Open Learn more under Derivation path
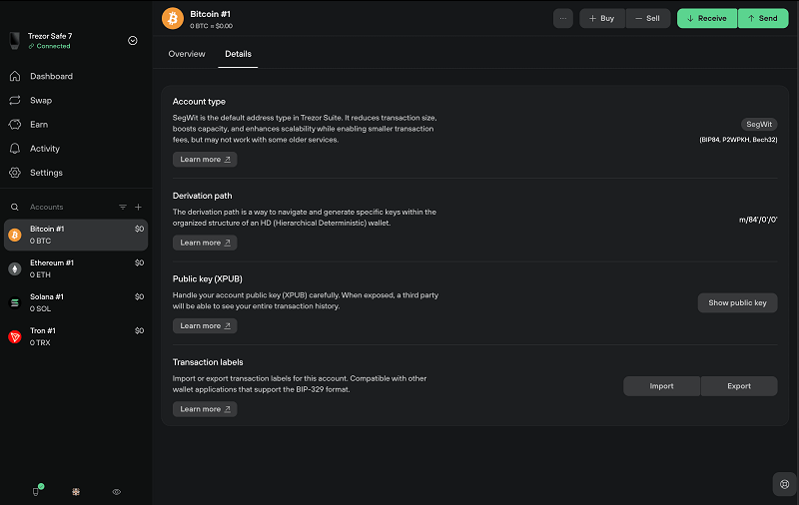The width and height of the screenshot is (799, 505). (x=205, y=243)
